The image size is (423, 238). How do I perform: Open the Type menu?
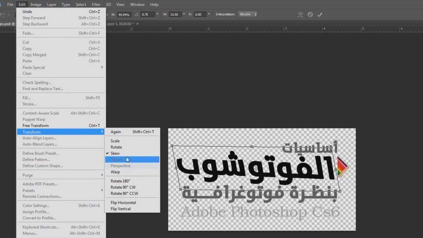pyautogui.click(x=66, y=5)
